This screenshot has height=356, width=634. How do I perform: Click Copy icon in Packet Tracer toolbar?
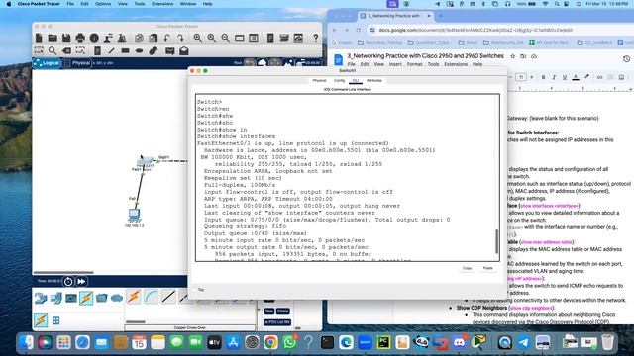pyautogui.click(x=139, y=38)
